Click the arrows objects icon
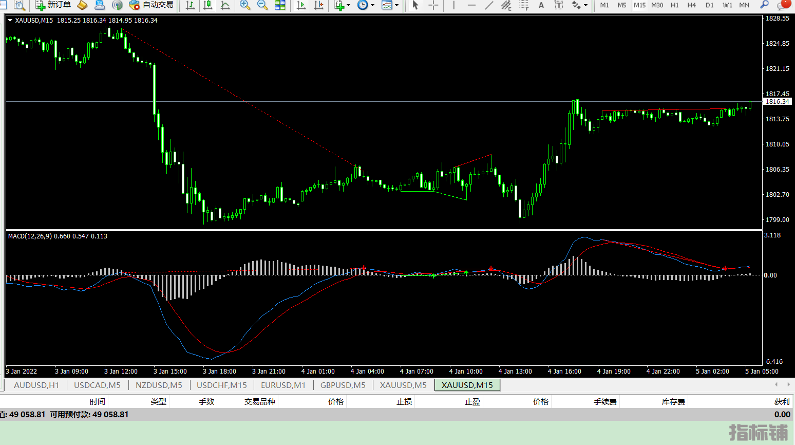 pyautogui.click(x=576, y=5)
